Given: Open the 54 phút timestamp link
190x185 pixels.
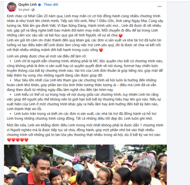Looking at the screenshot, I should 24,10.
